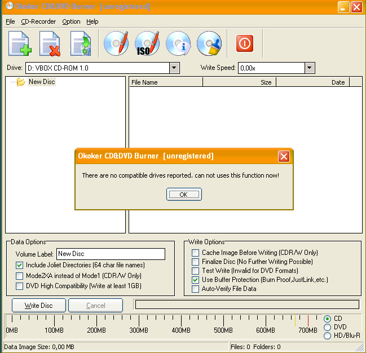Viewport: 366px width, 353px height.
Task: Enable Finalize Disc checkbox
Action: coord(195,262)
